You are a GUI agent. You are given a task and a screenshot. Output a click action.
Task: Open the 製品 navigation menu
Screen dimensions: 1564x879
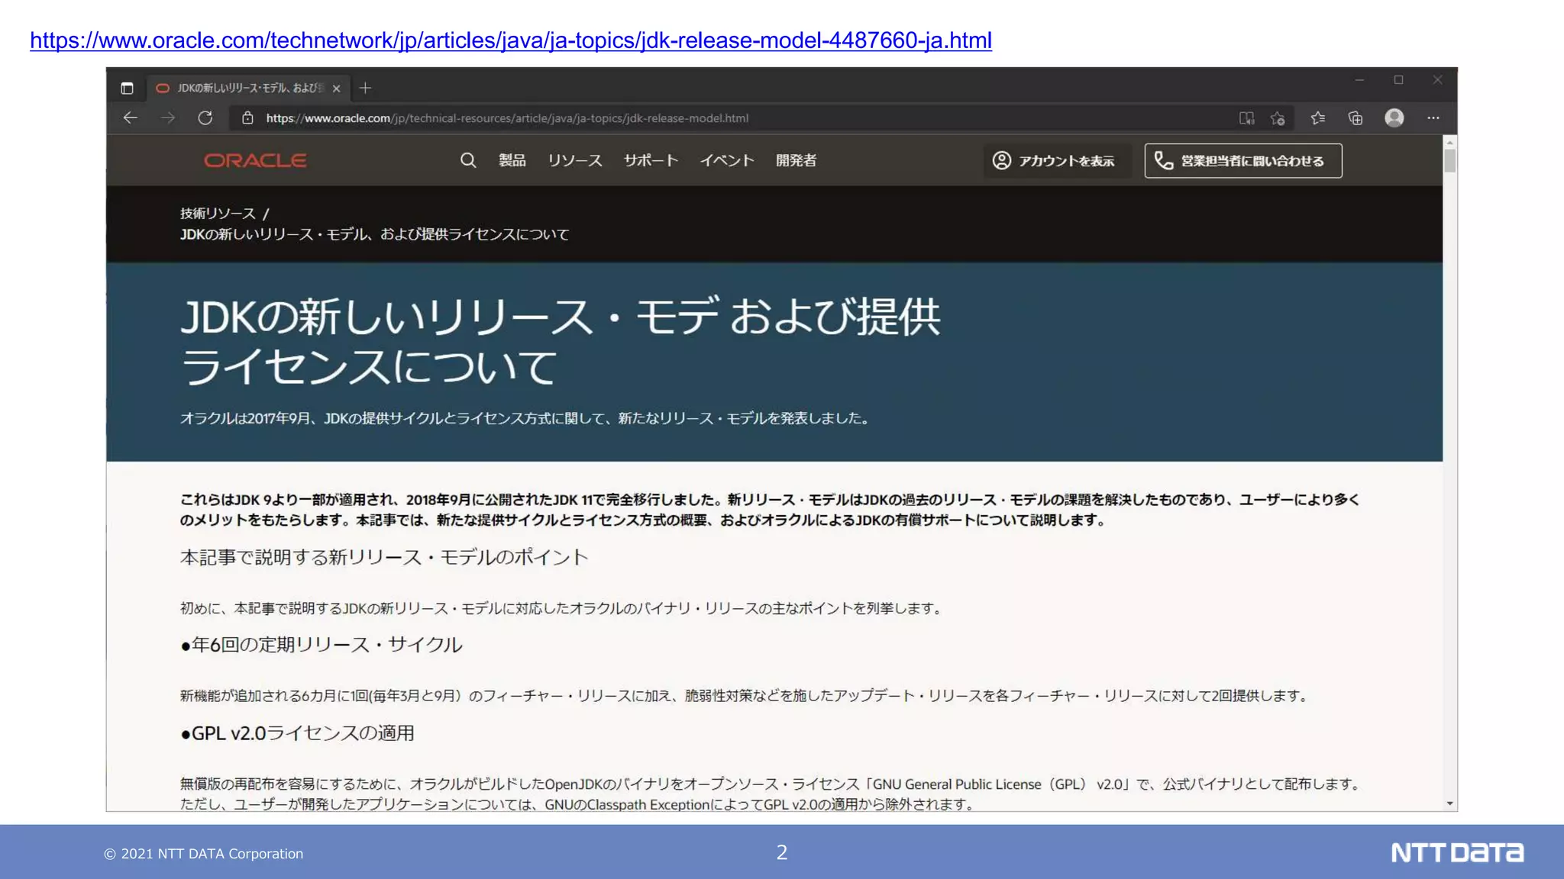[512, 160]
